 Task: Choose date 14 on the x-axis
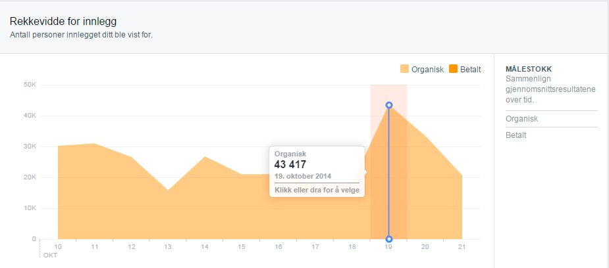205,246
